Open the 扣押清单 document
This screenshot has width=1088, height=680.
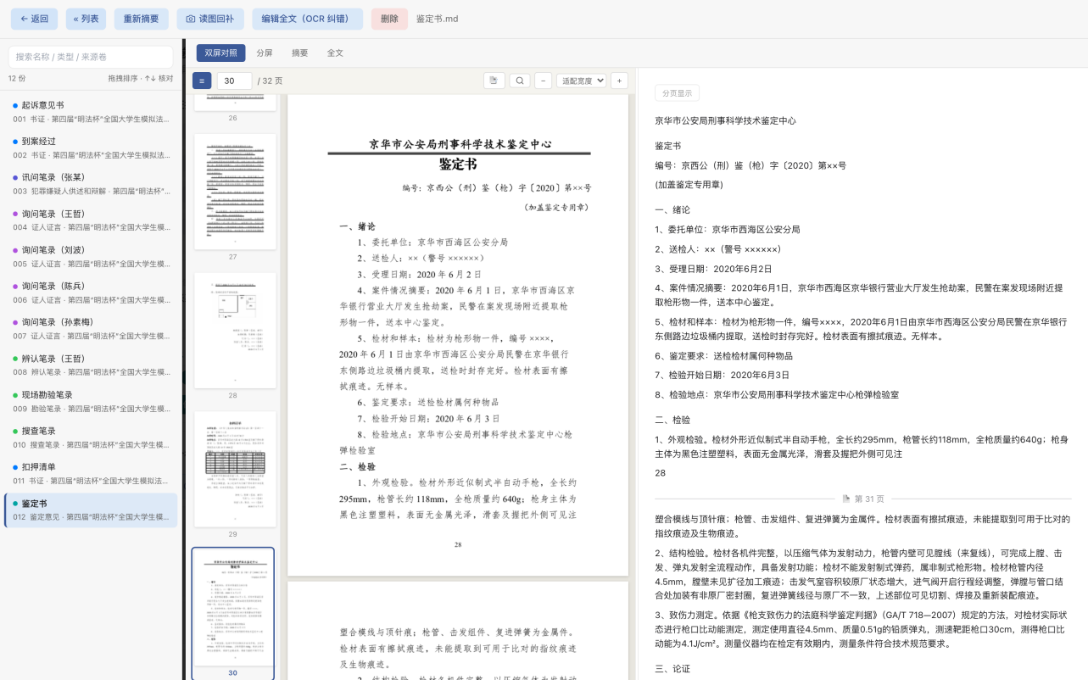pyautogui.click(x=91, y=474)
